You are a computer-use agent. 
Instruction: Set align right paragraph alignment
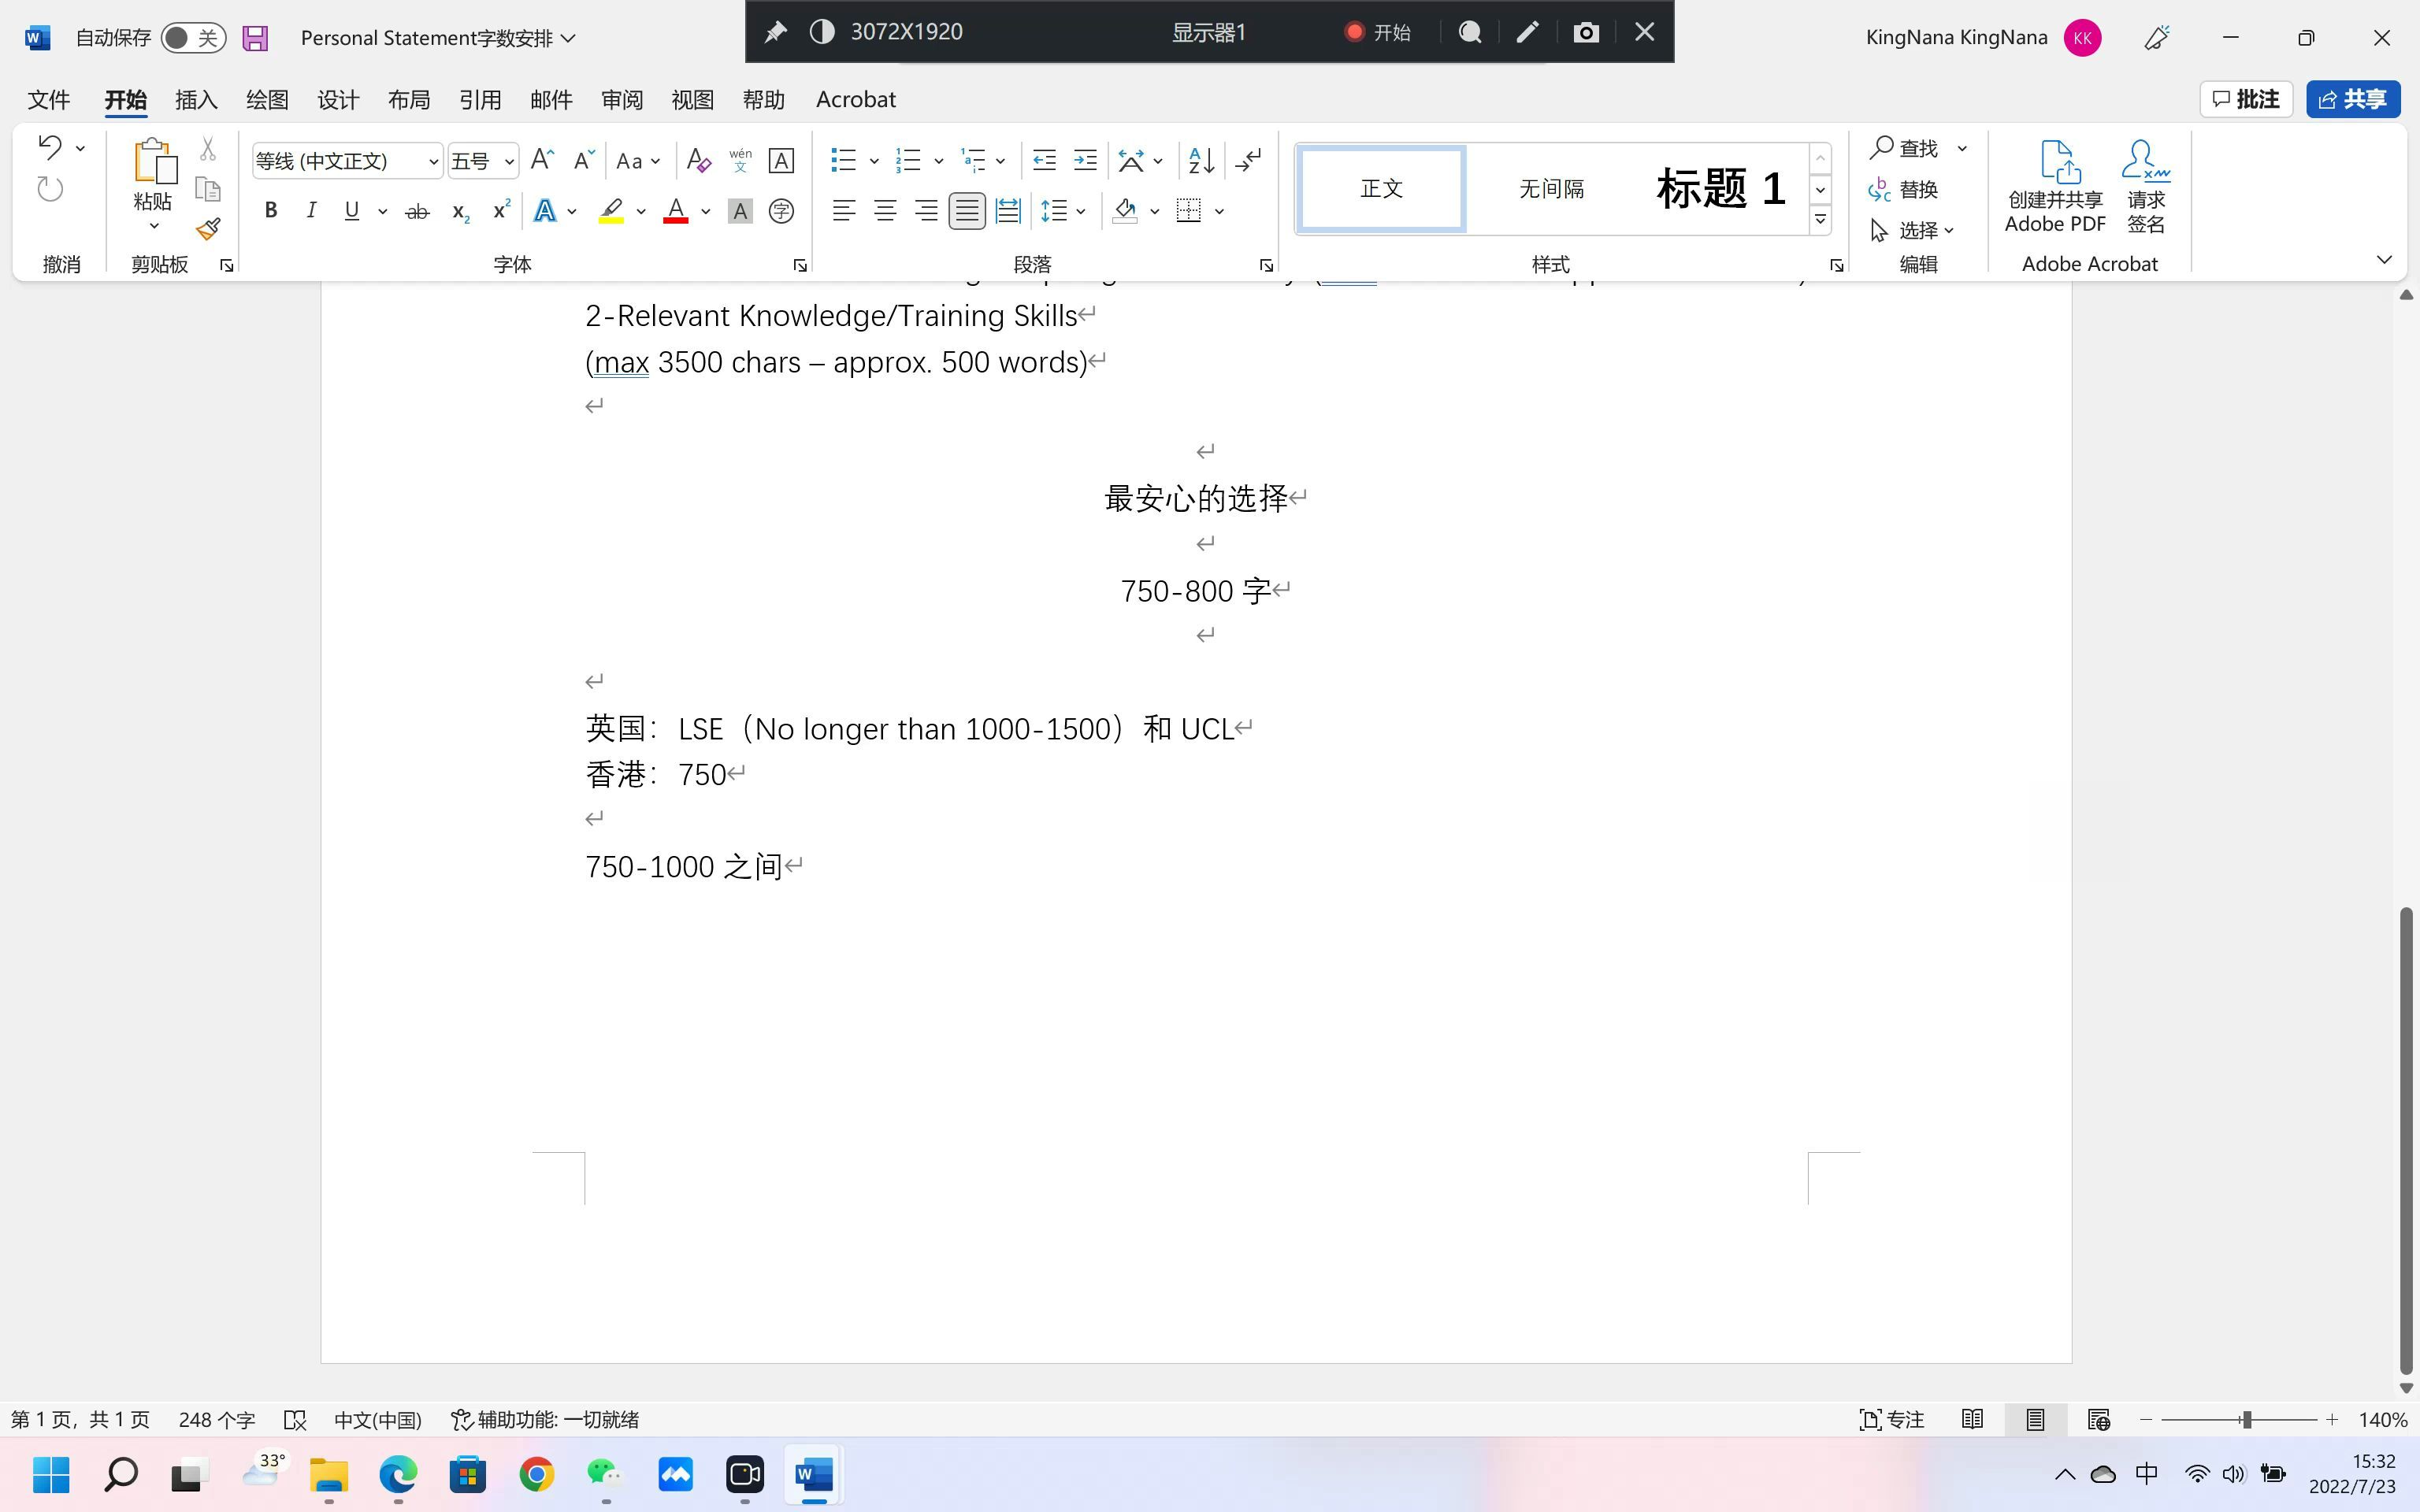pyautogui.click(x=926, y=211)
